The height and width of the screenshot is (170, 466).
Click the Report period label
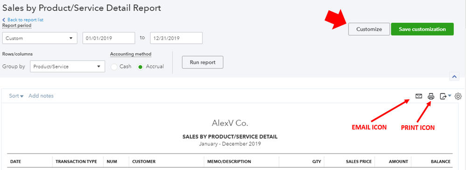(x=17, y=26)
